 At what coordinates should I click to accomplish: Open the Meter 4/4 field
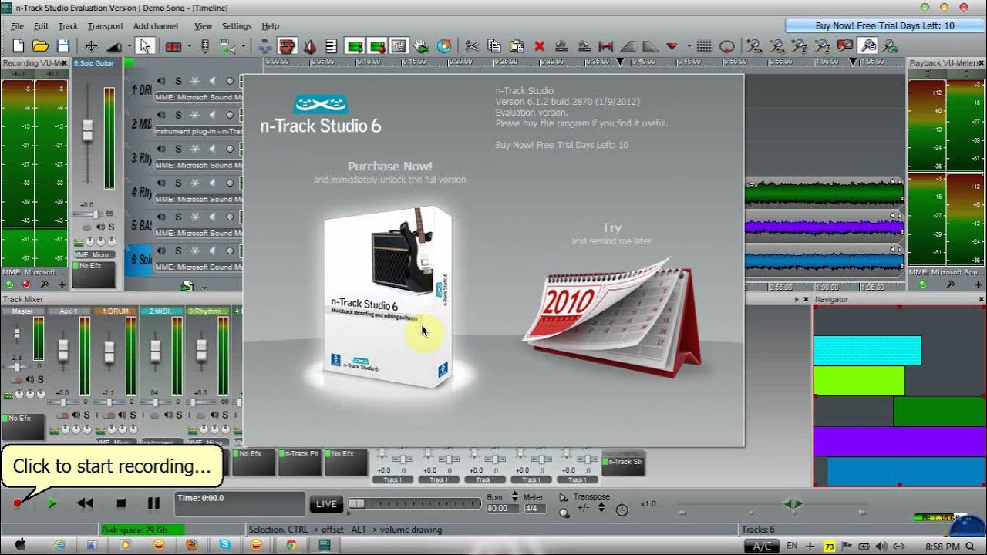pos(534,509)
